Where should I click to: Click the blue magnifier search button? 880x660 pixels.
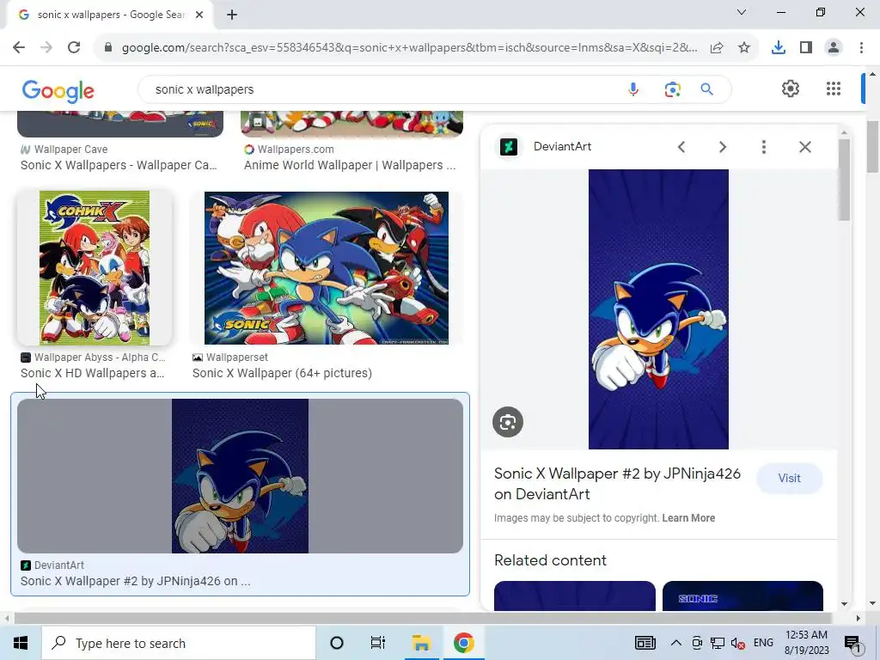[x=706, y=89]
